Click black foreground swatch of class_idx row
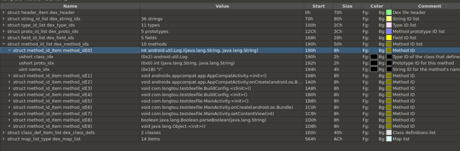Image resolution: width=460 pixels, height=151 pixels. pos(374,57)
